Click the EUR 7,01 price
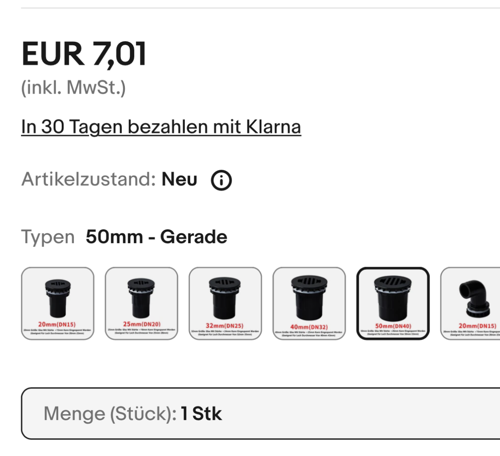 pyautogui.click(x=84, y=54)
